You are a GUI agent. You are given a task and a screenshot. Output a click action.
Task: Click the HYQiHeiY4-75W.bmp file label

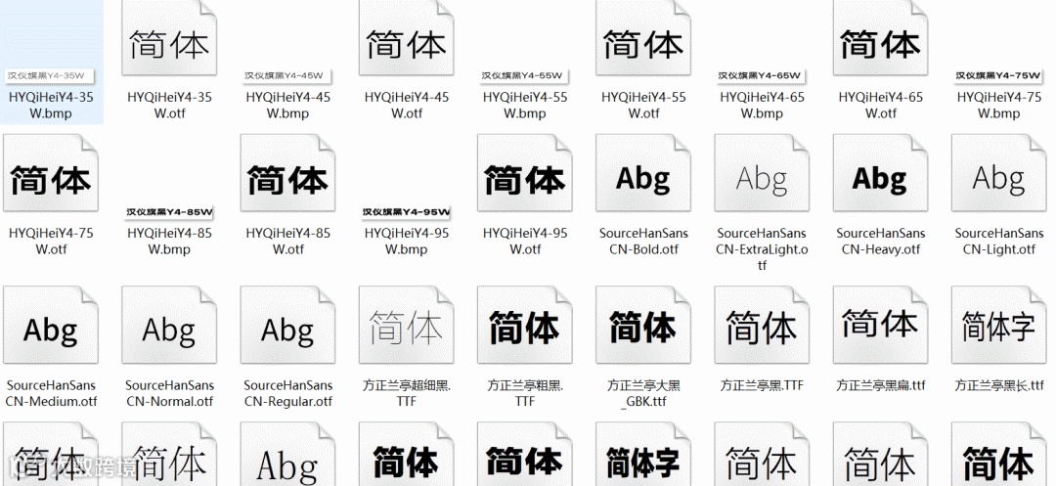999,105
